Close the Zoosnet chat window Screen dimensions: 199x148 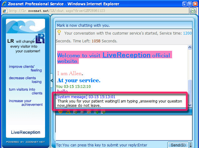click(195, 4)
